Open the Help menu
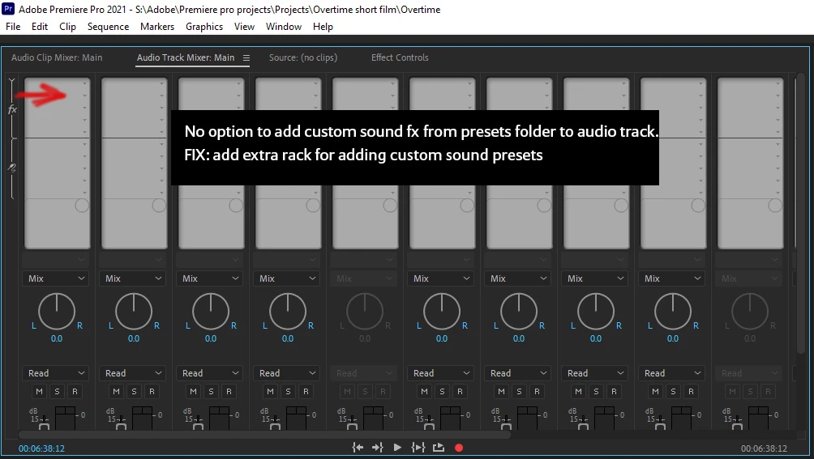This screenshot has height=459, width=814. 323,27
